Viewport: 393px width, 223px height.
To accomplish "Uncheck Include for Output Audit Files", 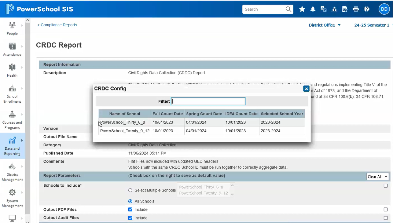I will click(x=130, y=218).
